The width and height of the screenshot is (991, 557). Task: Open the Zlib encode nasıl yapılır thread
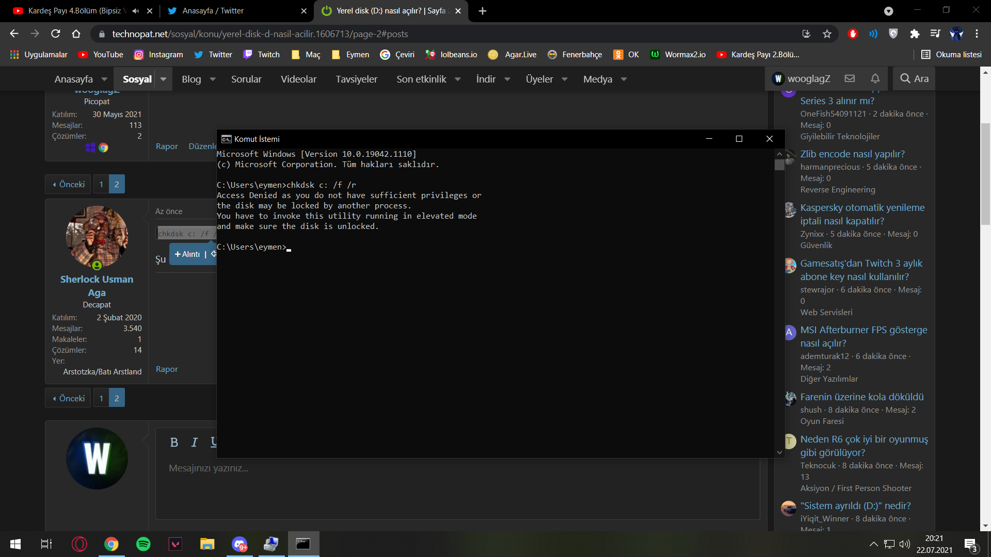pos(852,154)
